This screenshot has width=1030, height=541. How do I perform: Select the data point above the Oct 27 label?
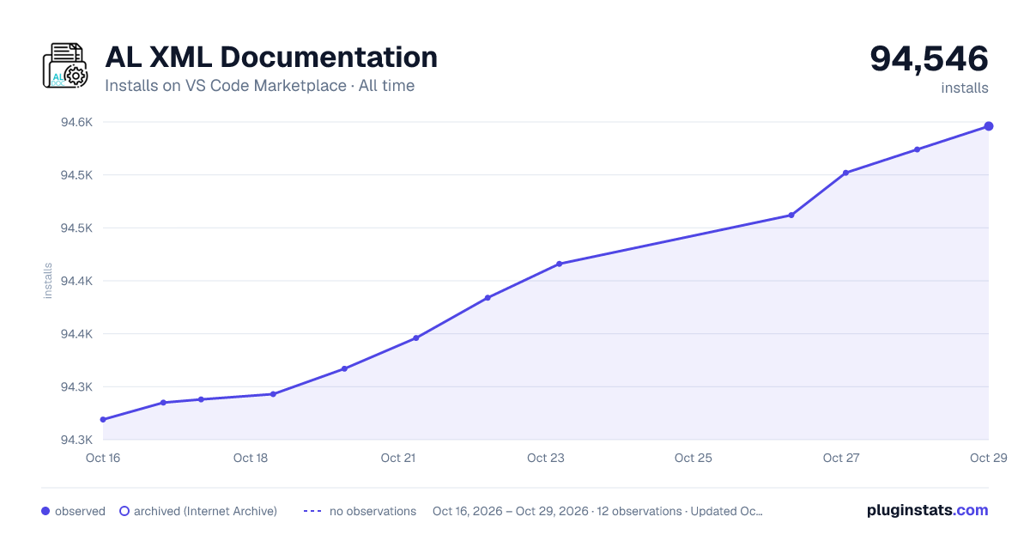pos(845,173)
